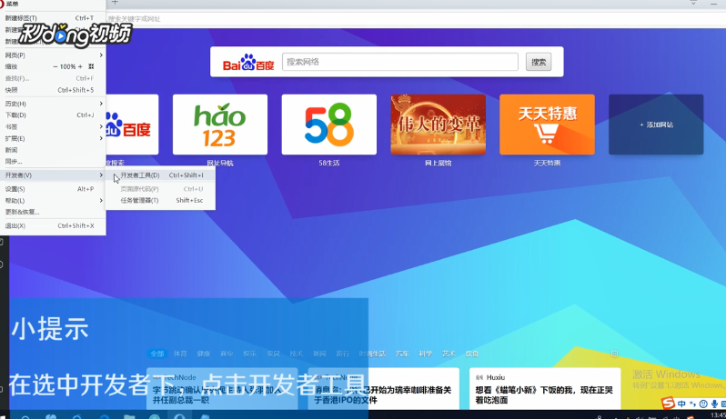Screen dimensions: 726x419
Task: Open a new tab with plus button
Action: pyautogui.click(x=115, y=3)
